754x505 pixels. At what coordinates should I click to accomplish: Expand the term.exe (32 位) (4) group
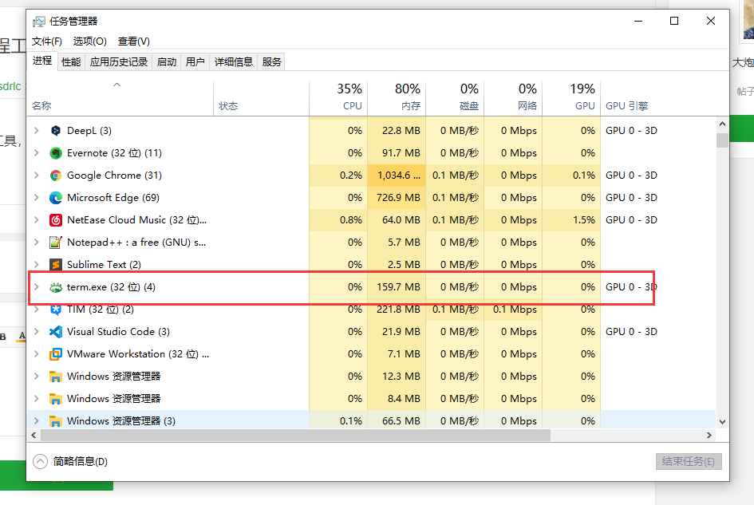point(37,287)
